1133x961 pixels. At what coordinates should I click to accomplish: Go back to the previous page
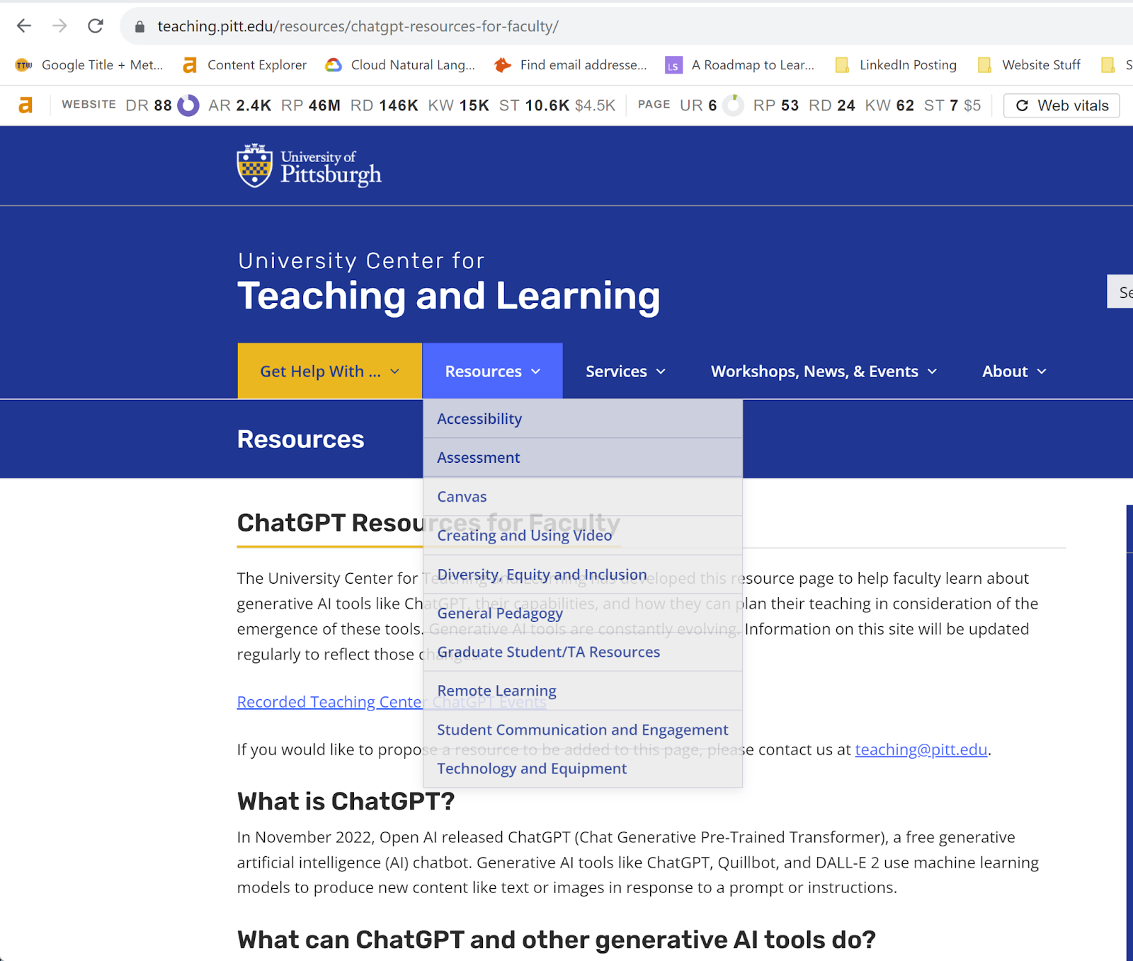pos(24,26)
